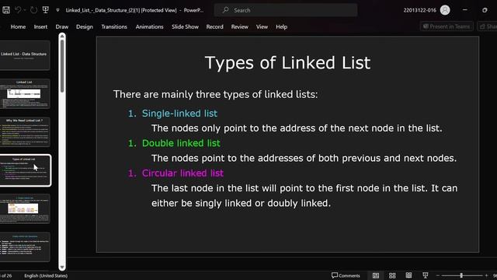Click sentence The last node in the list
497x280 pixels.
coord(304,195)
